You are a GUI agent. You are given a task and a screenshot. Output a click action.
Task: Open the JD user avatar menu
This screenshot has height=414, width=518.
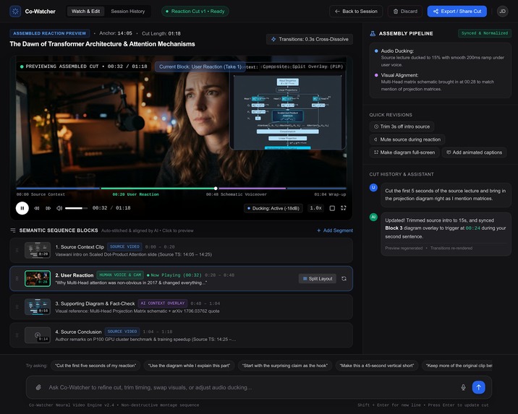tap(503, 12)
